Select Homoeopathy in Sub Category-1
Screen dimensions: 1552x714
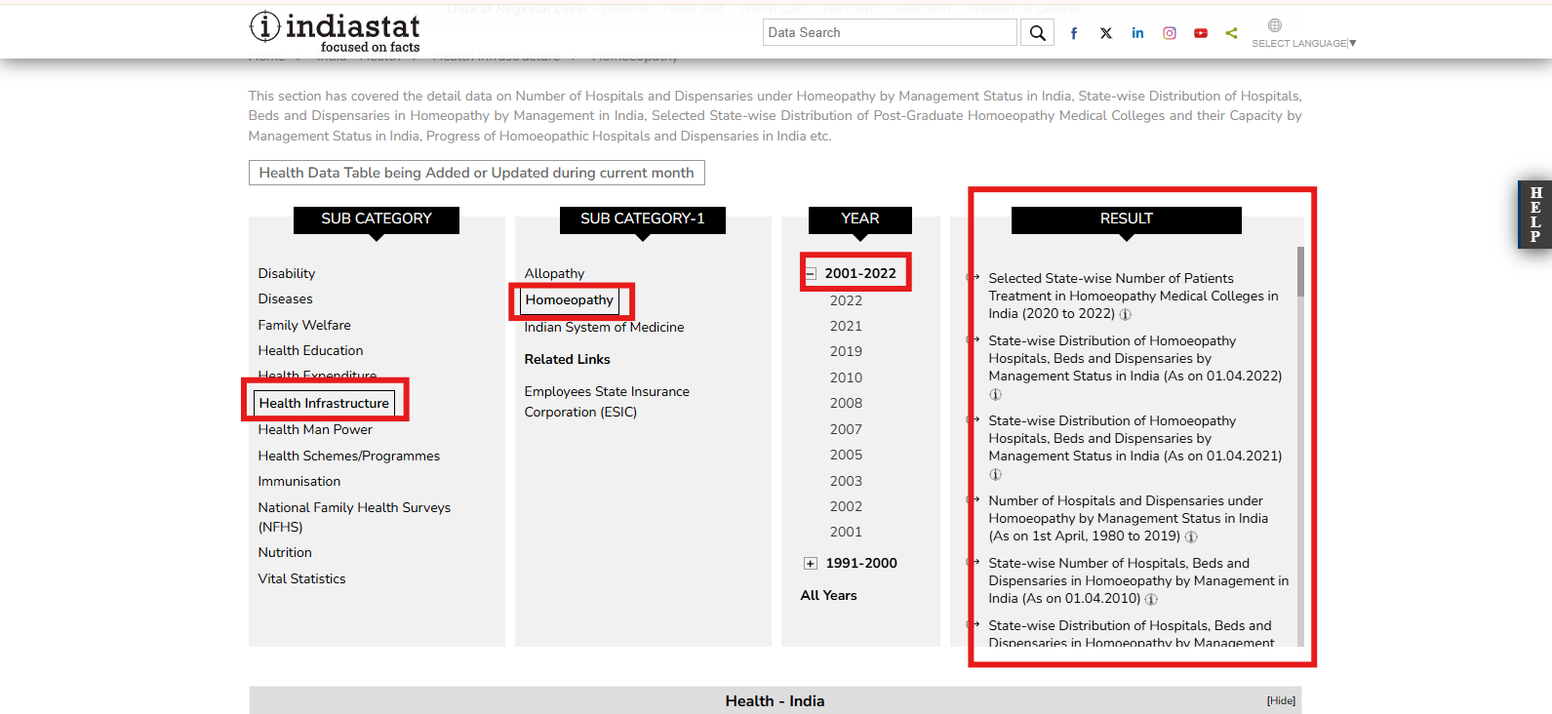(570, 300)
